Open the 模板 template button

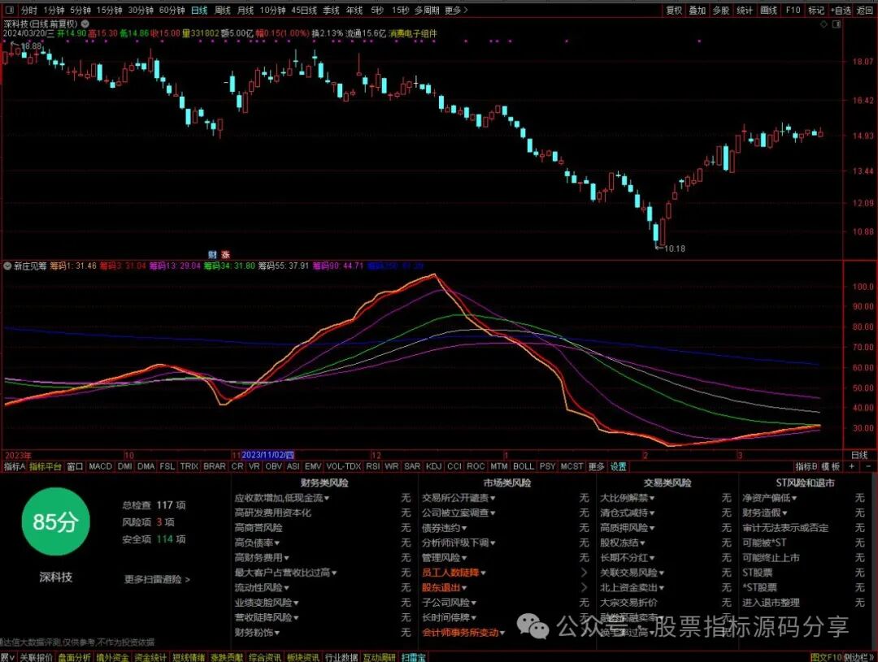[831, 466]
